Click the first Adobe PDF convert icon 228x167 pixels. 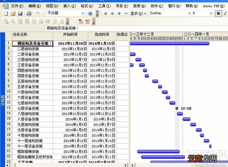[x=81, y=21]
